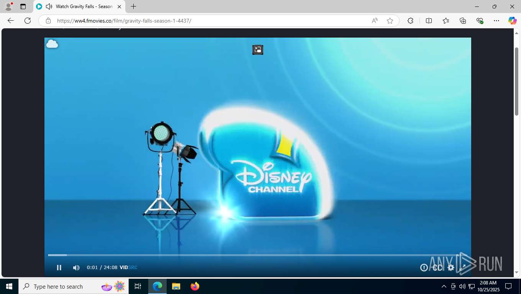Show hidden system tray icons
This screenshot has height=294, width=521.
point(444,286)
